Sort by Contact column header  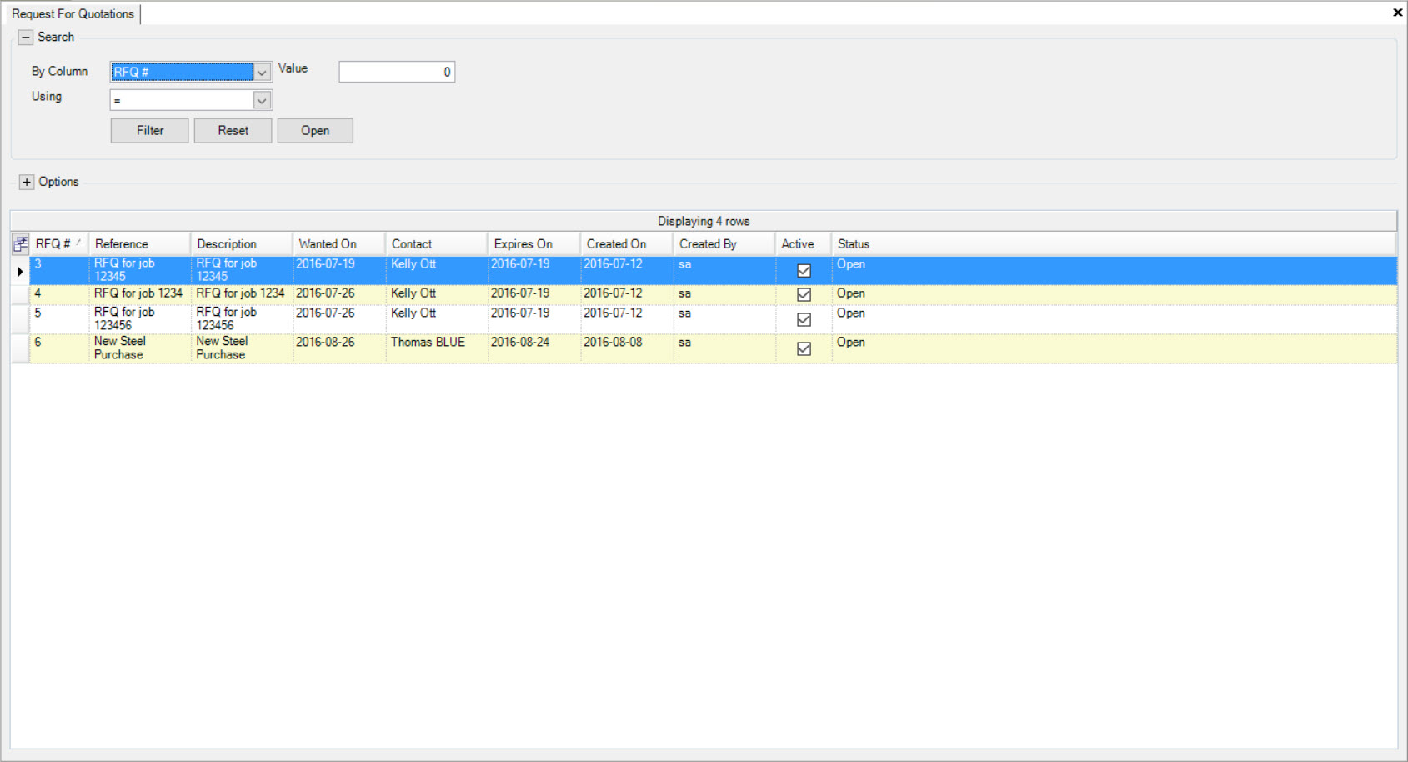436,243
